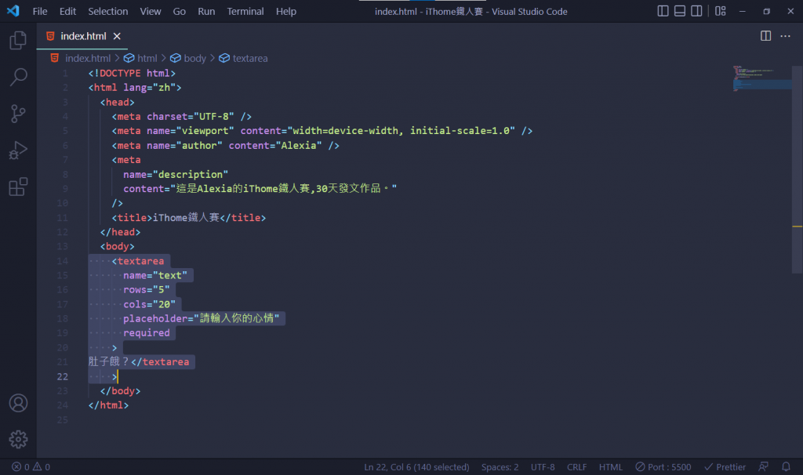Open the View menu

pyautogui.click(x=151, y=11)
